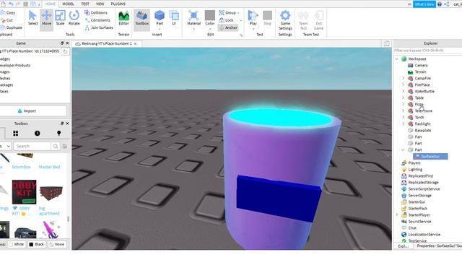Switch to the PLUGINS ribbon tab
Image resolution: width=462 pixels, height=260 pixels.
(118, 4)
